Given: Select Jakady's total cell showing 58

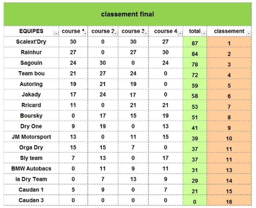Looking at the screenshot, I should (x=195, y=96).
